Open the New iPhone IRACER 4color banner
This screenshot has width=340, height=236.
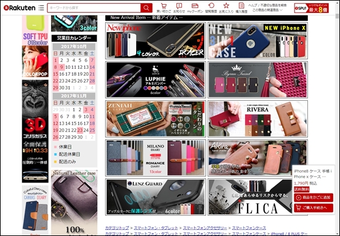click(155, 41)
